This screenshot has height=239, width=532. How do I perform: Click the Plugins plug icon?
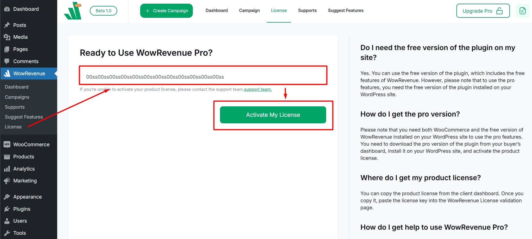pos(7,209)
